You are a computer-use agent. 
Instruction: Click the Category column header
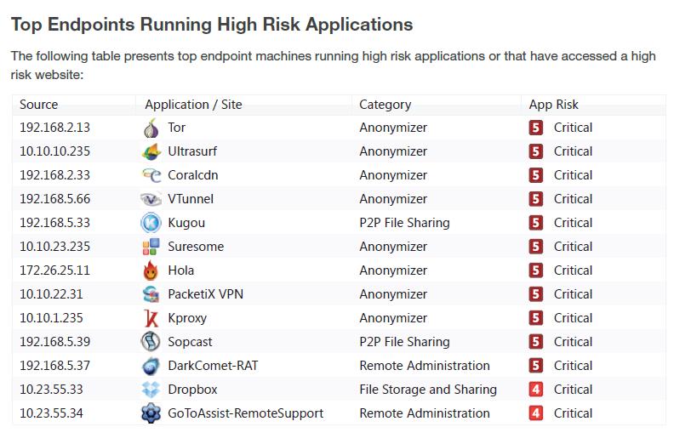point(385,105)
